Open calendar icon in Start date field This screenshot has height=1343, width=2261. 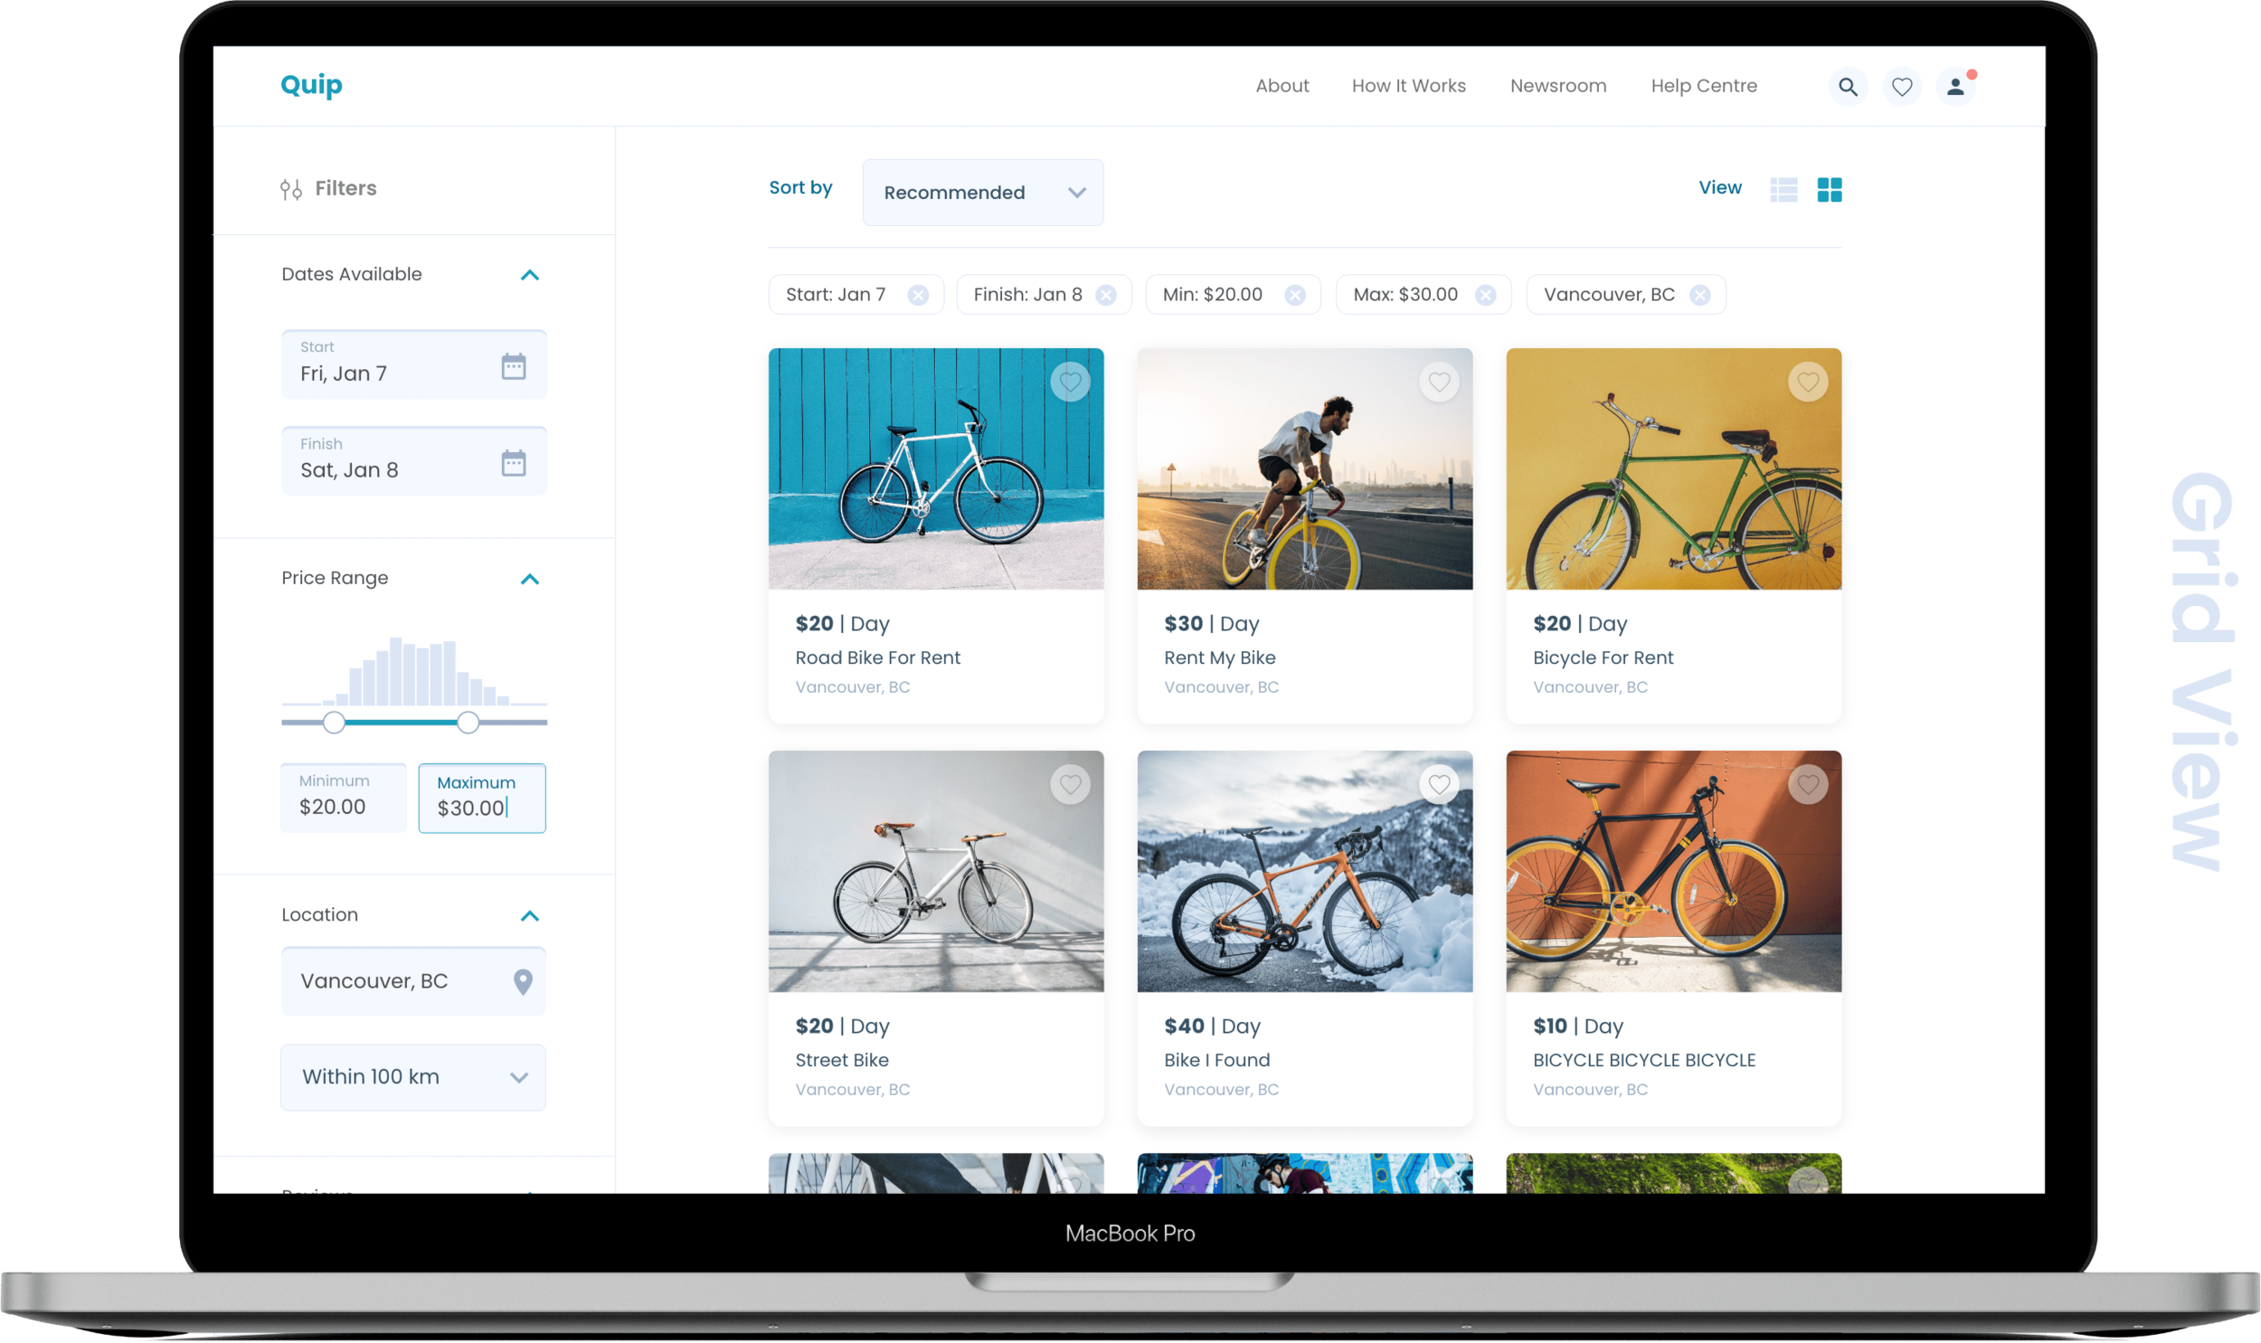pos(513,366)
